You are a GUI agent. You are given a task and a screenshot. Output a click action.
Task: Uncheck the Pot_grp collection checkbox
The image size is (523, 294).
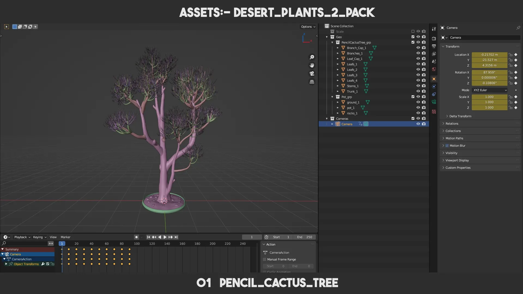tap(413, 97)
